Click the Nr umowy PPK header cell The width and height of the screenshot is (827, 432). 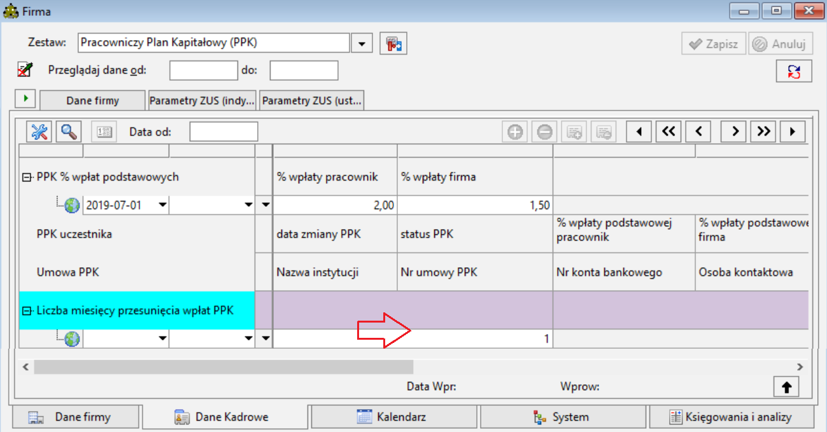click(x=475, y=272)
